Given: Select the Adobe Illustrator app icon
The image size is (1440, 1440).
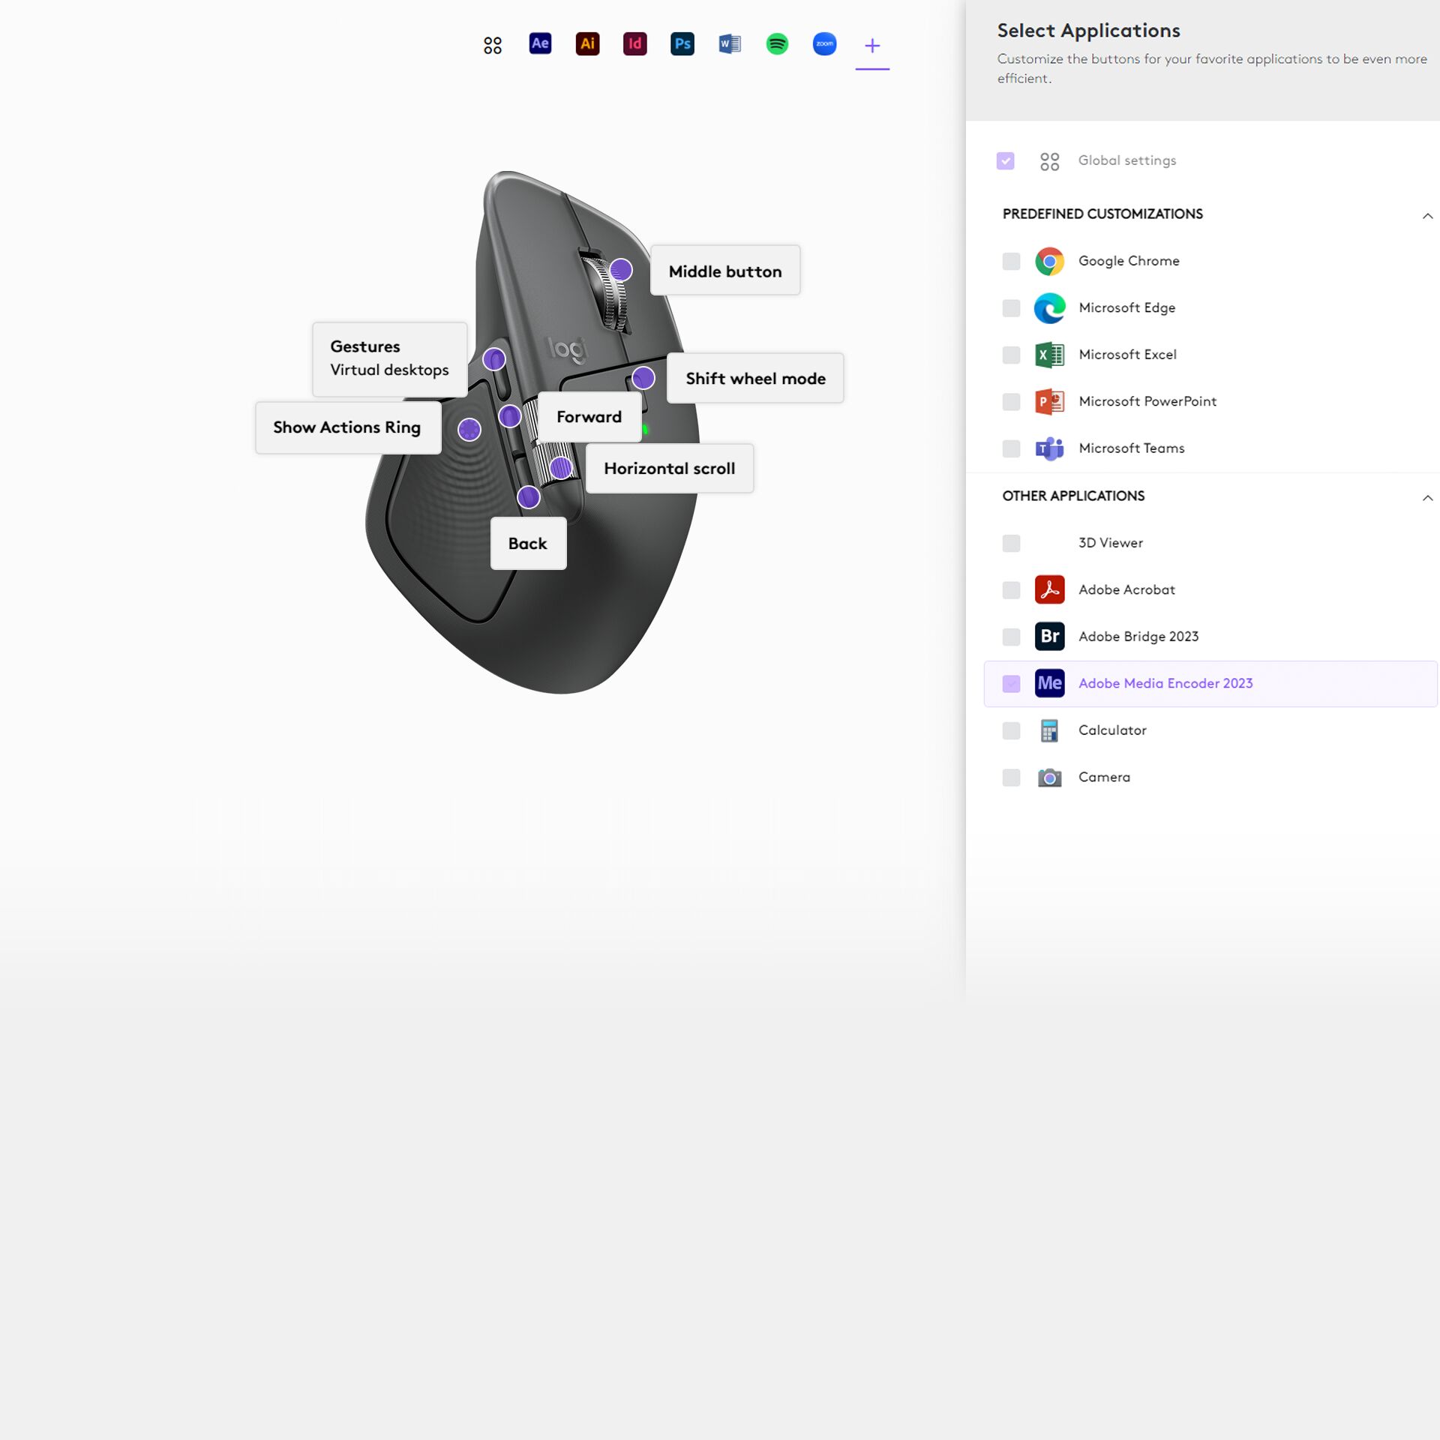Looking at the screenshot, I should pos(587,45).
